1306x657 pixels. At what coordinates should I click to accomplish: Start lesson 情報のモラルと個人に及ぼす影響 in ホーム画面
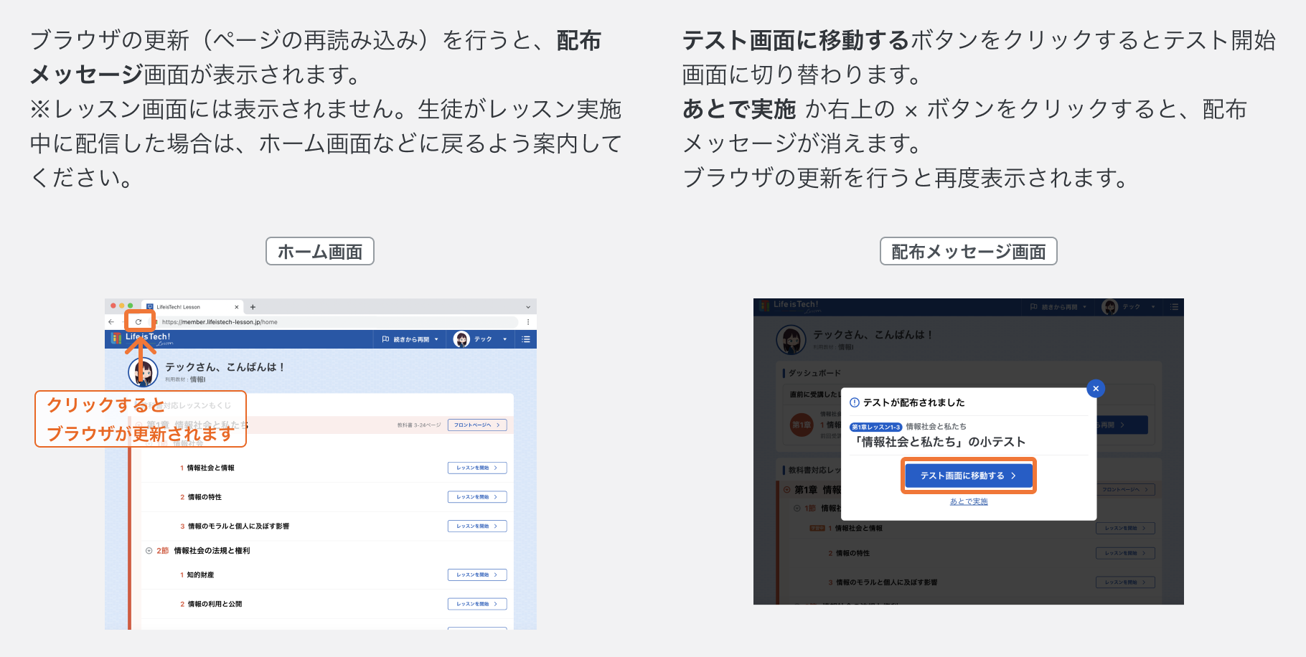click(x=477, y=526)
